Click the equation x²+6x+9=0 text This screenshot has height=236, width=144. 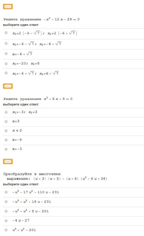pyautogui.click(x=58, y=99)
